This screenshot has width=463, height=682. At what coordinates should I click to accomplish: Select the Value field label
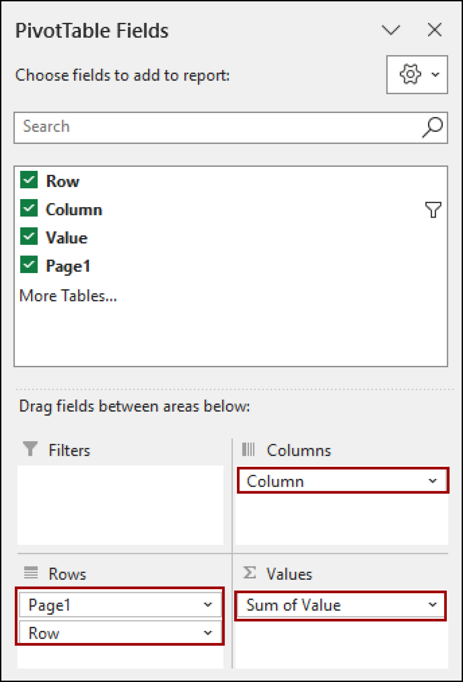click(66, 237)
